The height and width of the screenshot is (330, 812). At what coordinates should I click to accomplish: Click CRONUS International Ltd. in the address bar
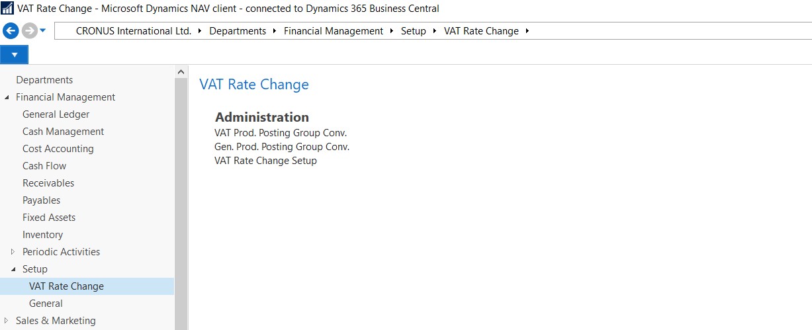tap(134, 31)
